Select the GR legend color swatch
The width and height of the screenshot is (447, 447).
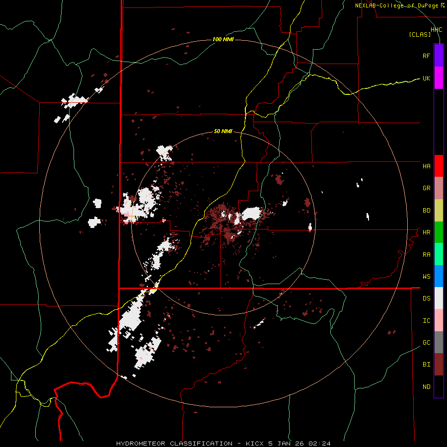pyautogui.click(x=439, y=188)
